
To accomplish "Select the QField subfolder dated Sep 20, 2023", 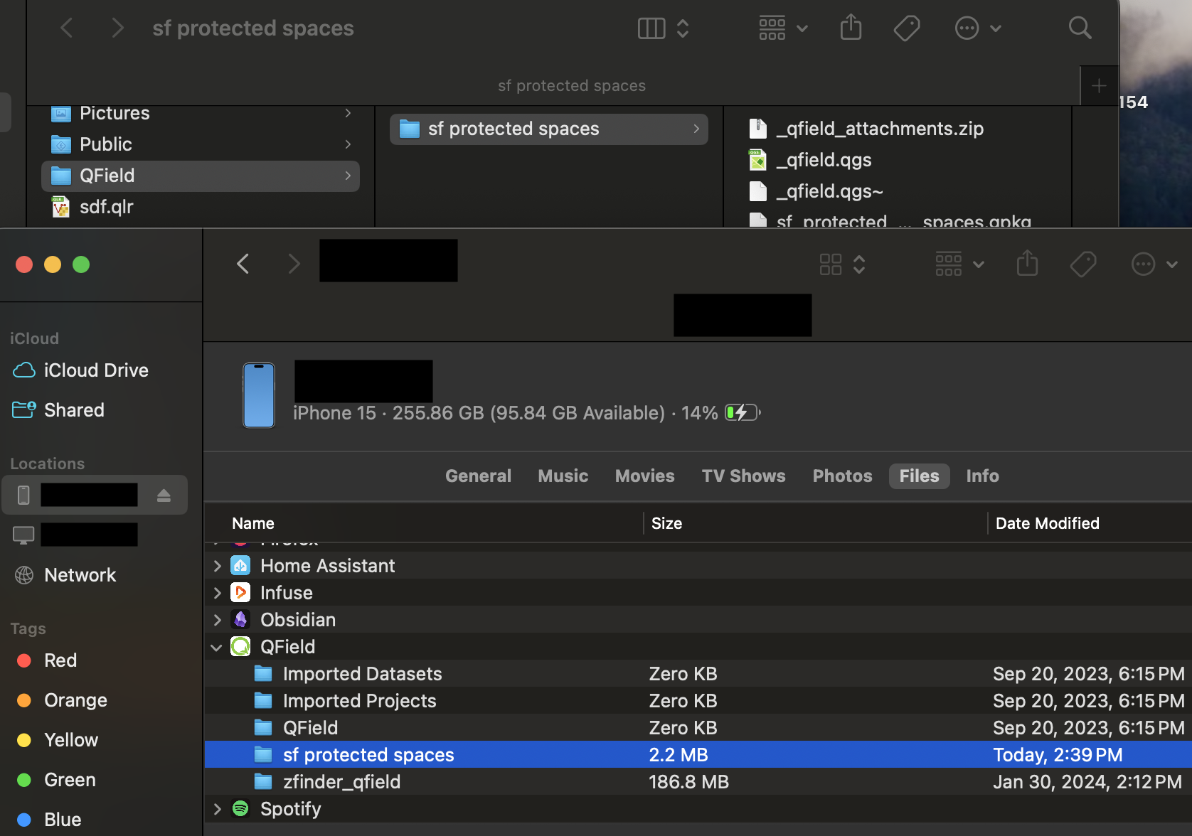I will pos(698,728).
